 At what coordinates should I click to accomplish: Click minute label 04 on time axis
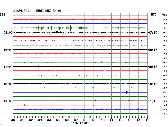[49, 120]
